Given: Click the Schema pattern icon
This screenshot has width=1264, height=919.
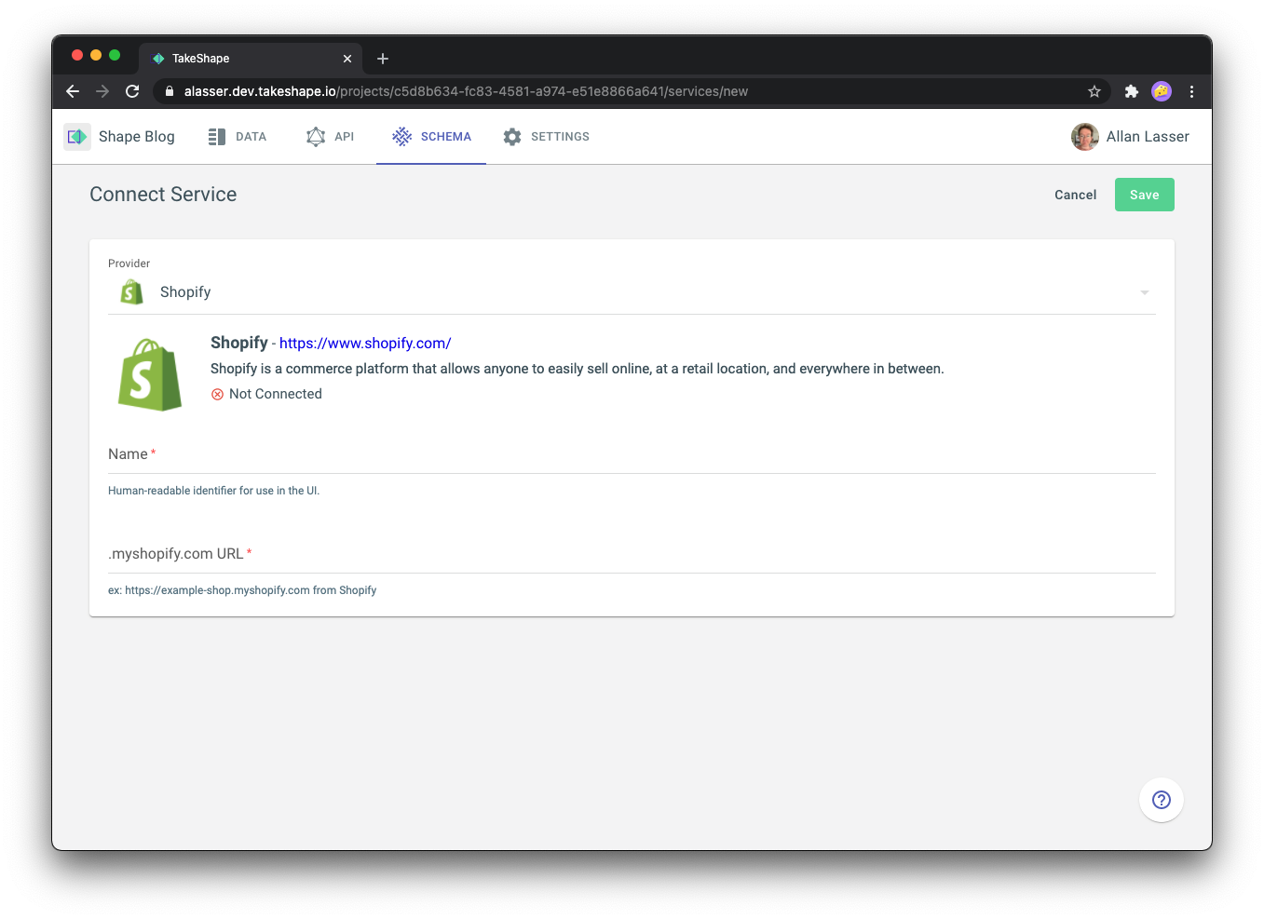Looking at the screenshot, I should coord(402,137).
